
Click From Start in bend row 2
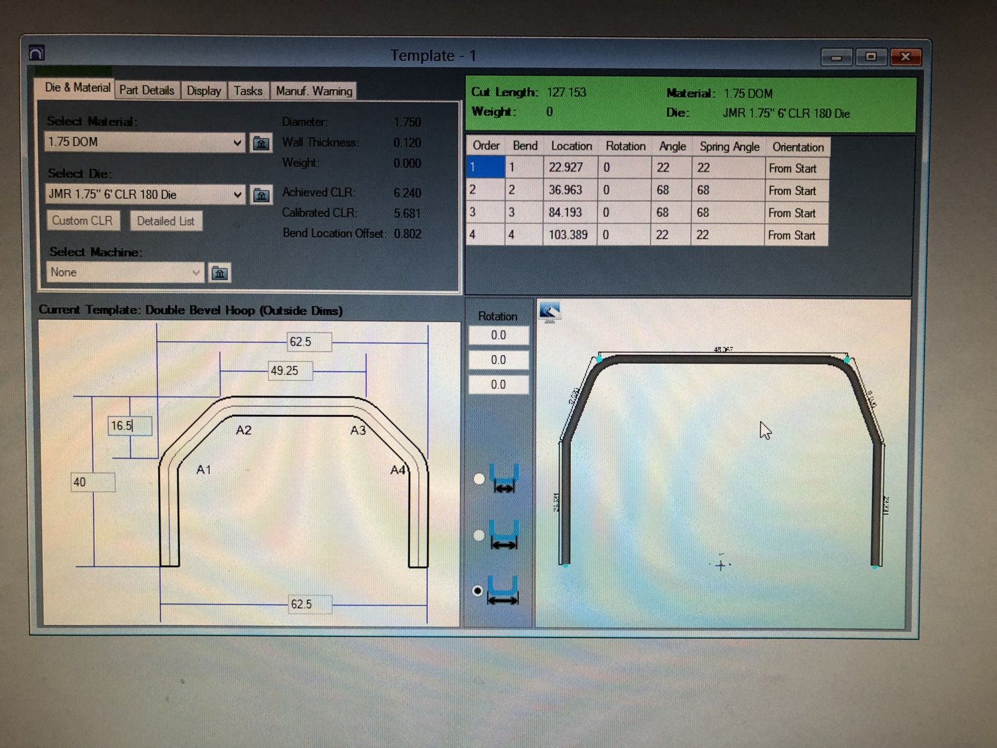(x=796, y=191)
